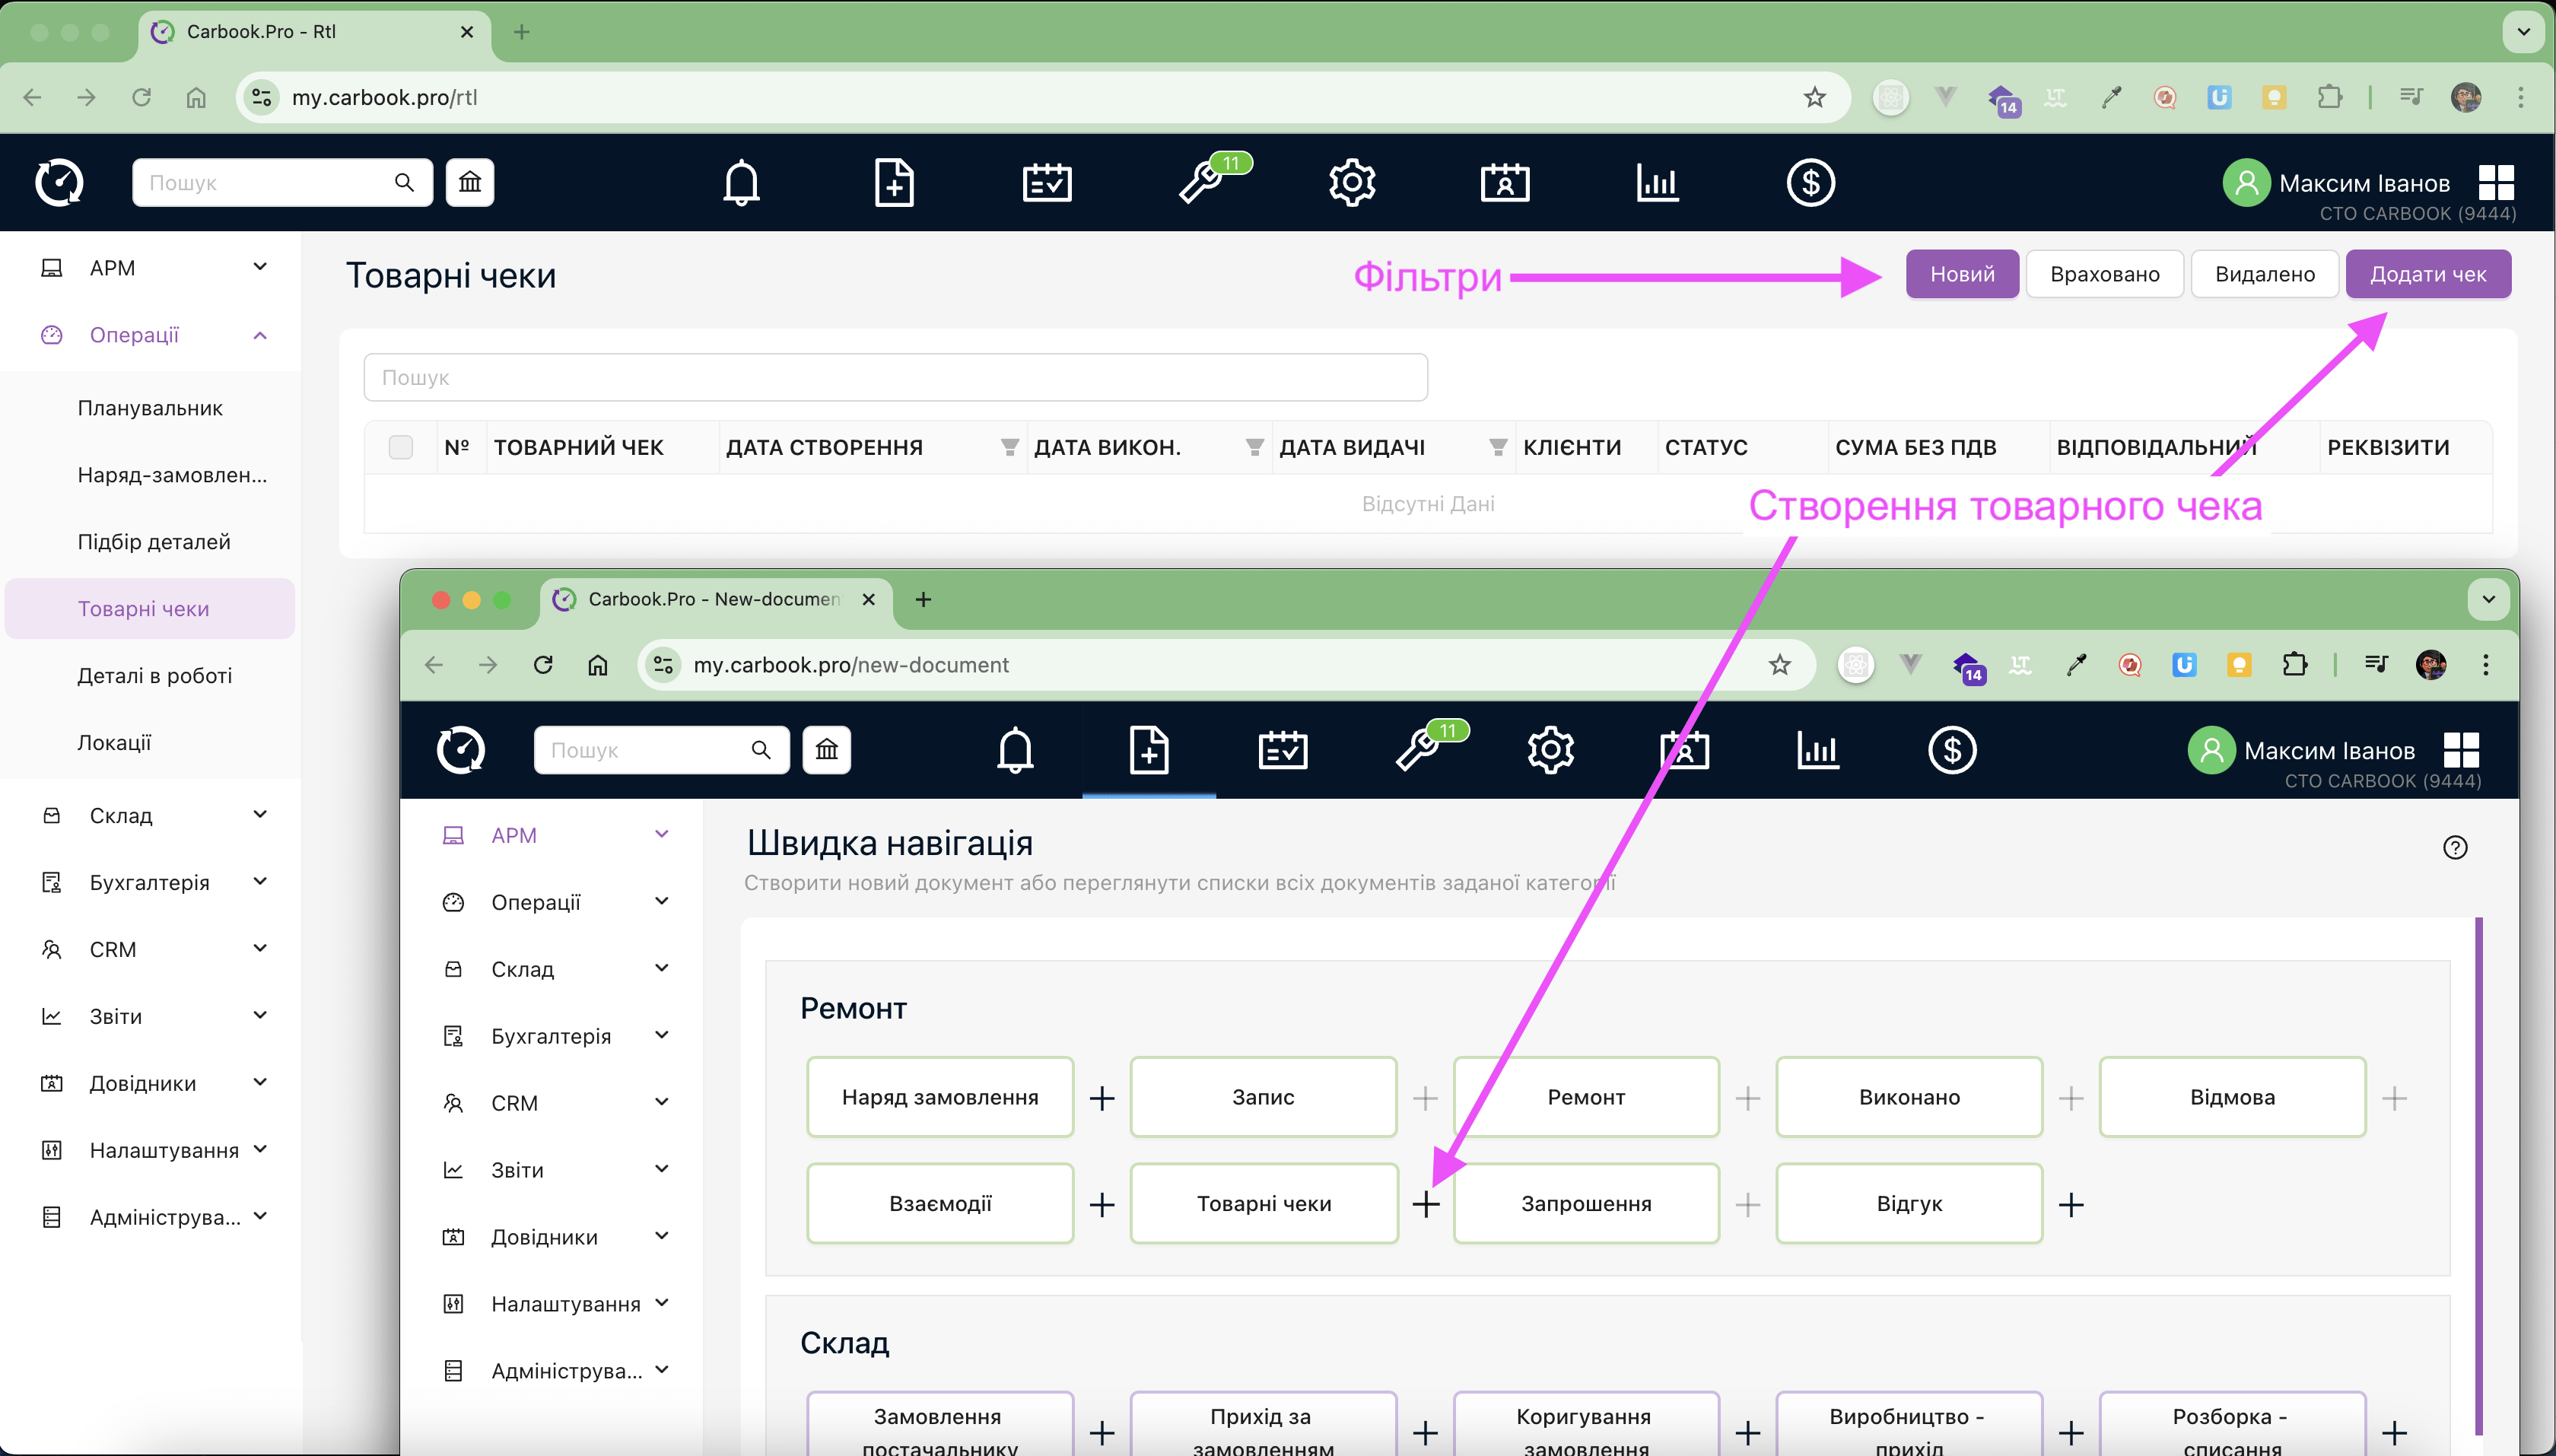Click the dollar cash icon in header
This screenshot has width=2556, height=1456.
[x=1810, y=182]
